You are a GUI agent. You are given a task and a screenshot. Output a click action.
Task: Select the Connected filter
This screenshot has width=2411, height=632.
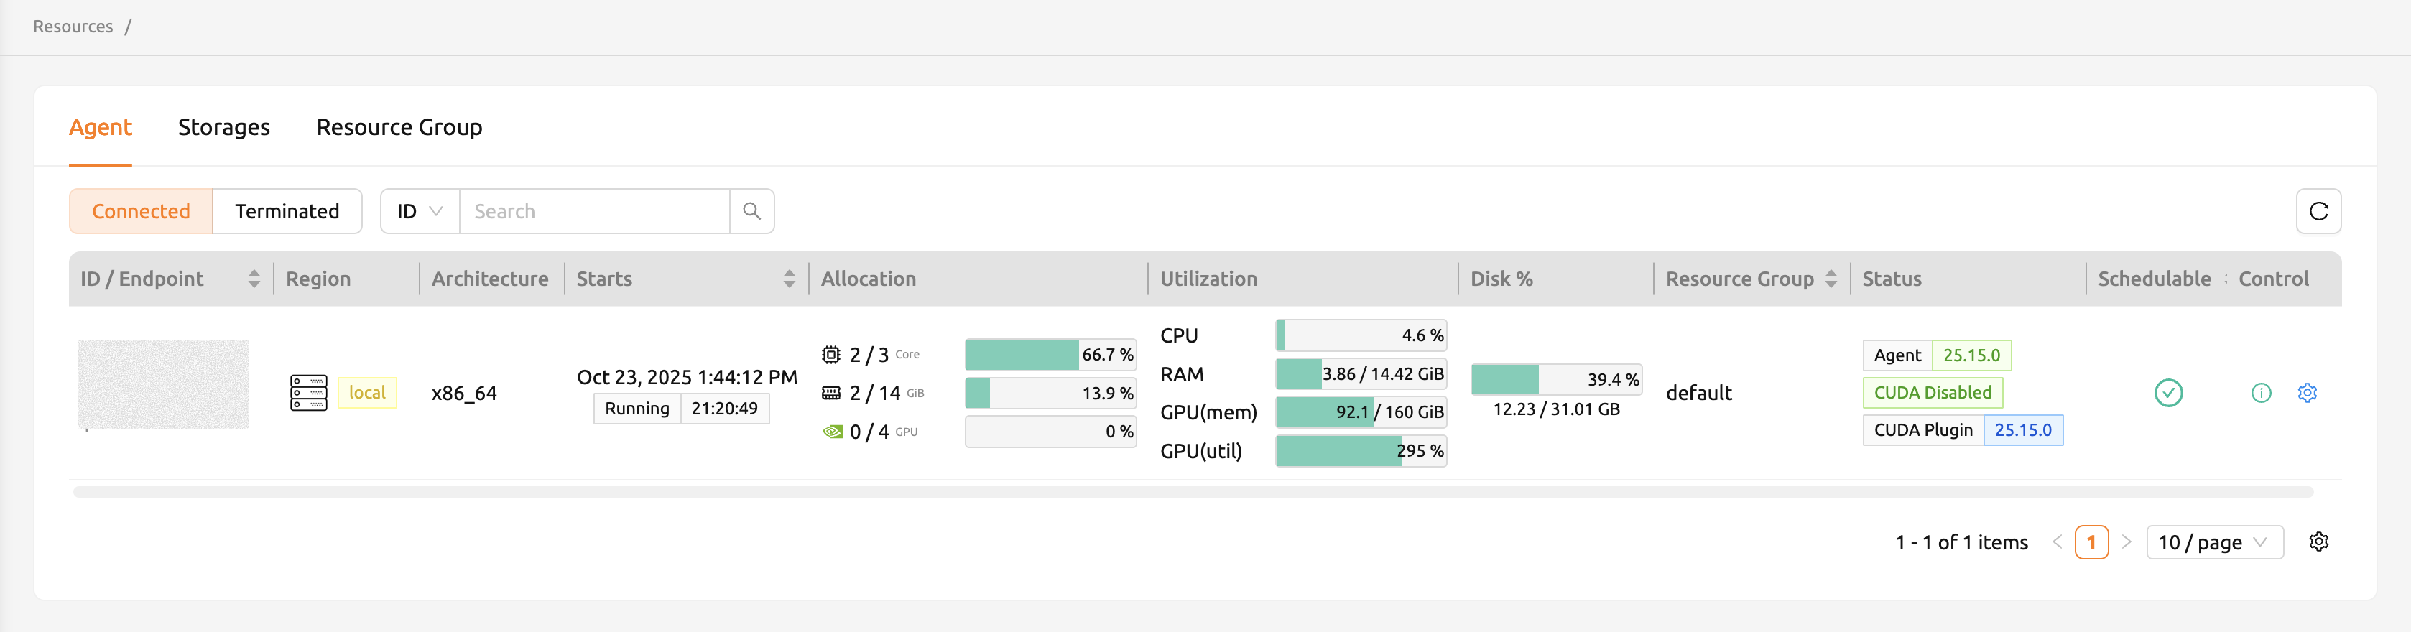pos(140,212)
